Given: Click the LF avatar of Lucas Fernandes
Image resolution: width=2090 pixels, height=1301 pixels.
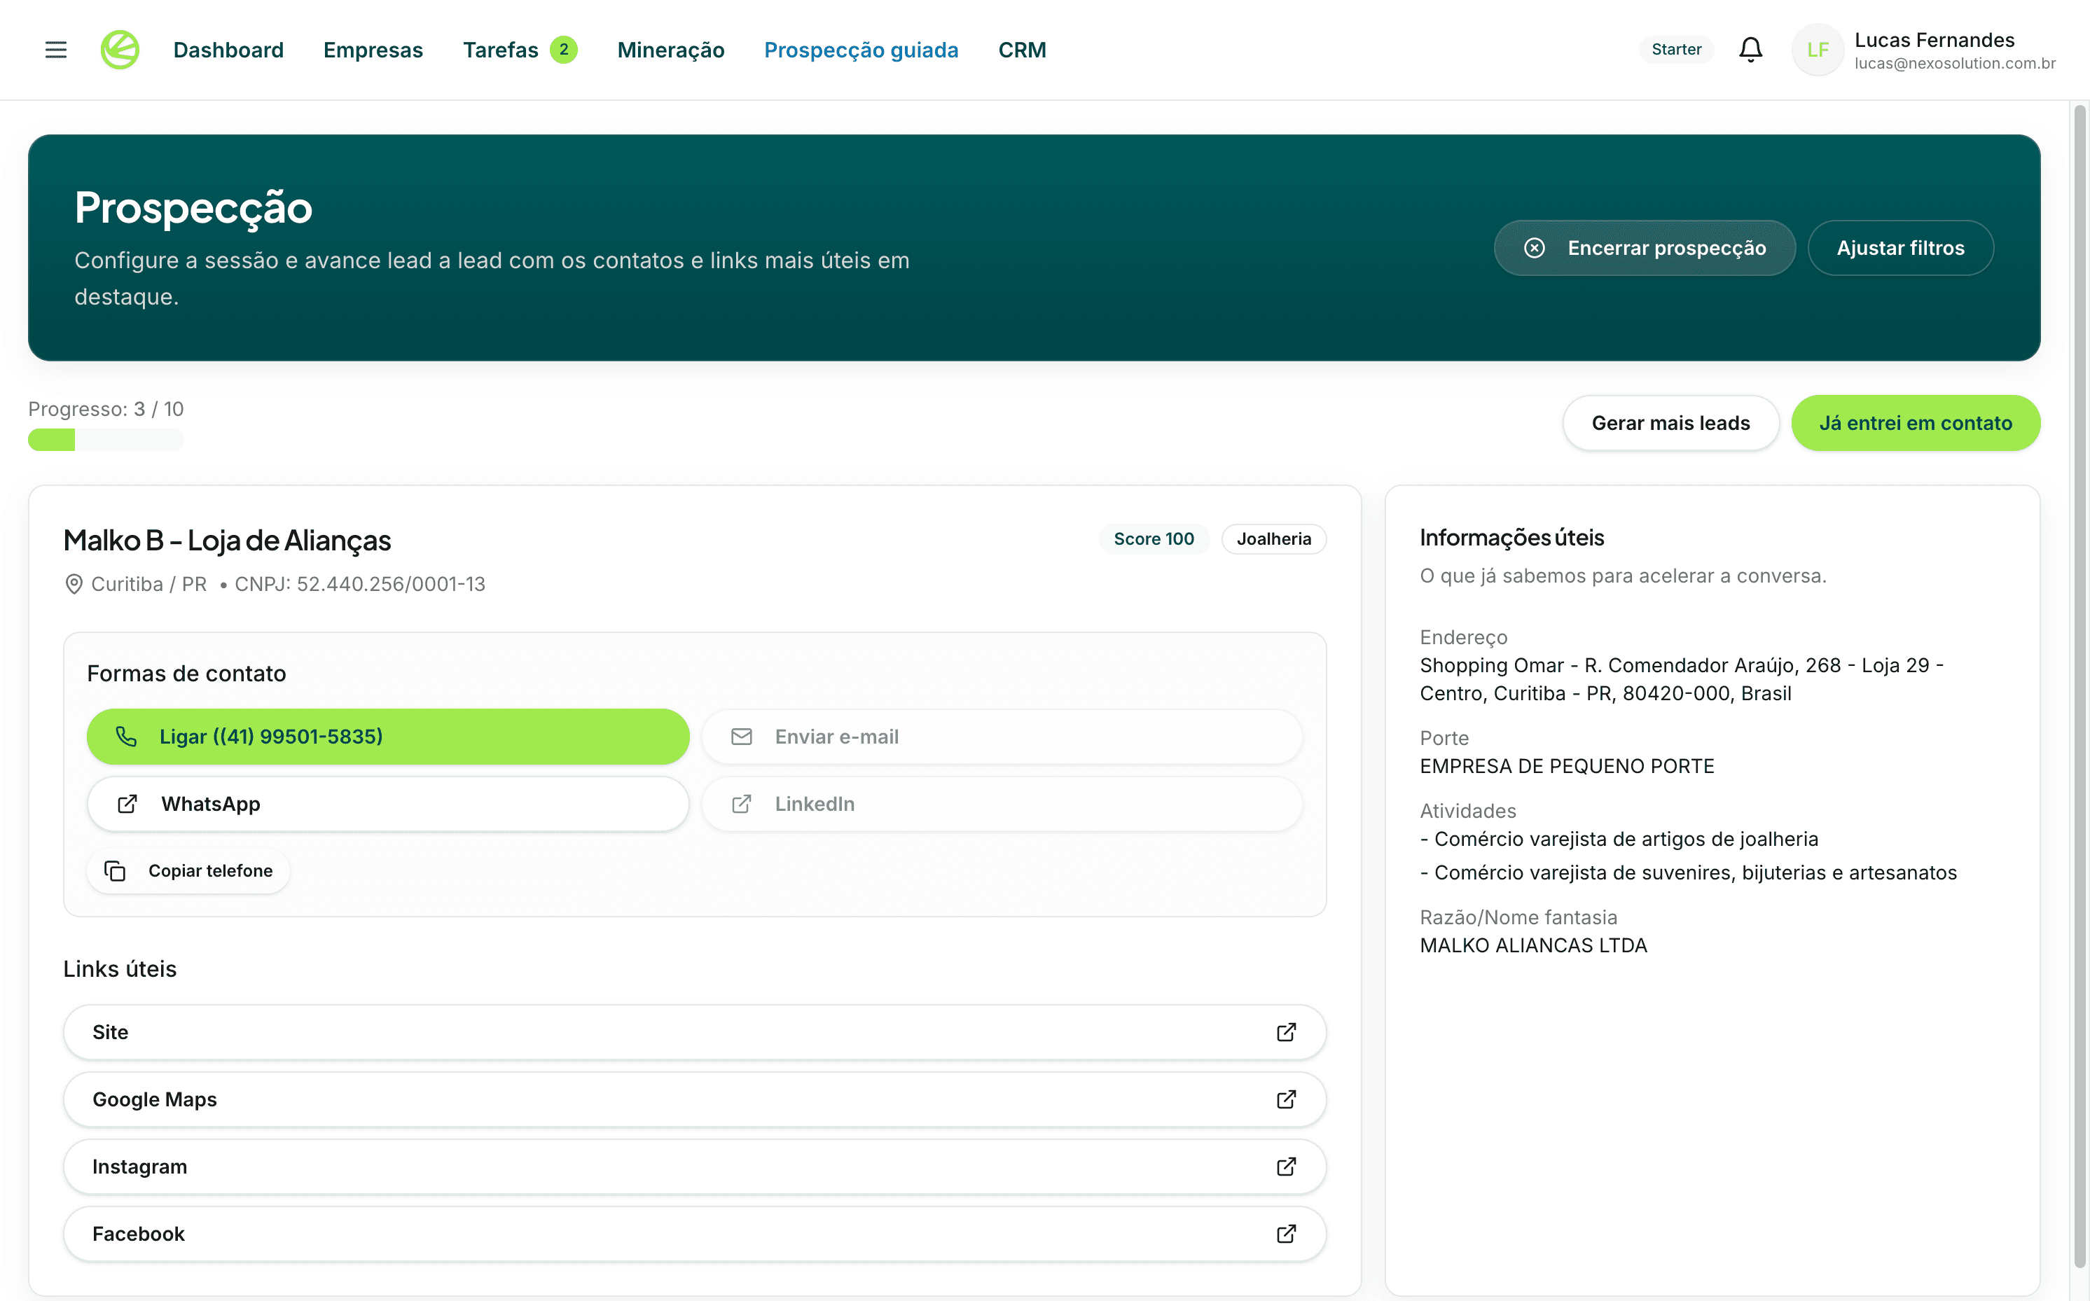Looking at the screenshot, I should 1818,49.
